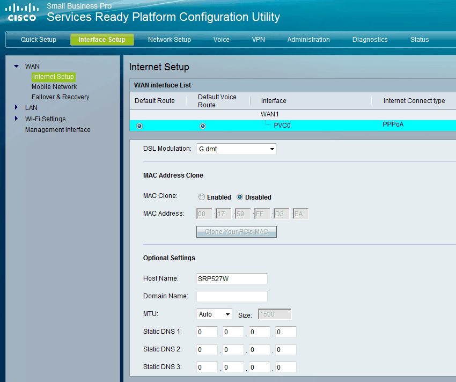Click the MAC Address field showing 17
The image size is (456, 382).
(x=223, y=214)
